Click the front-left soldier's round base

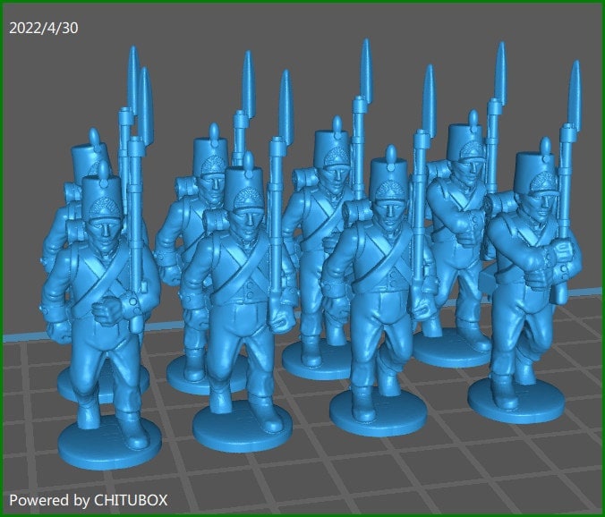pos(109,442)
